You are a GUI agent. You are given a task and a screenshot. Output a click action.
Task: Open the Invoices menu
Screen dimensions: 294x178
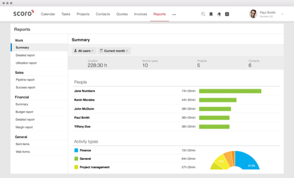point(141,14)
